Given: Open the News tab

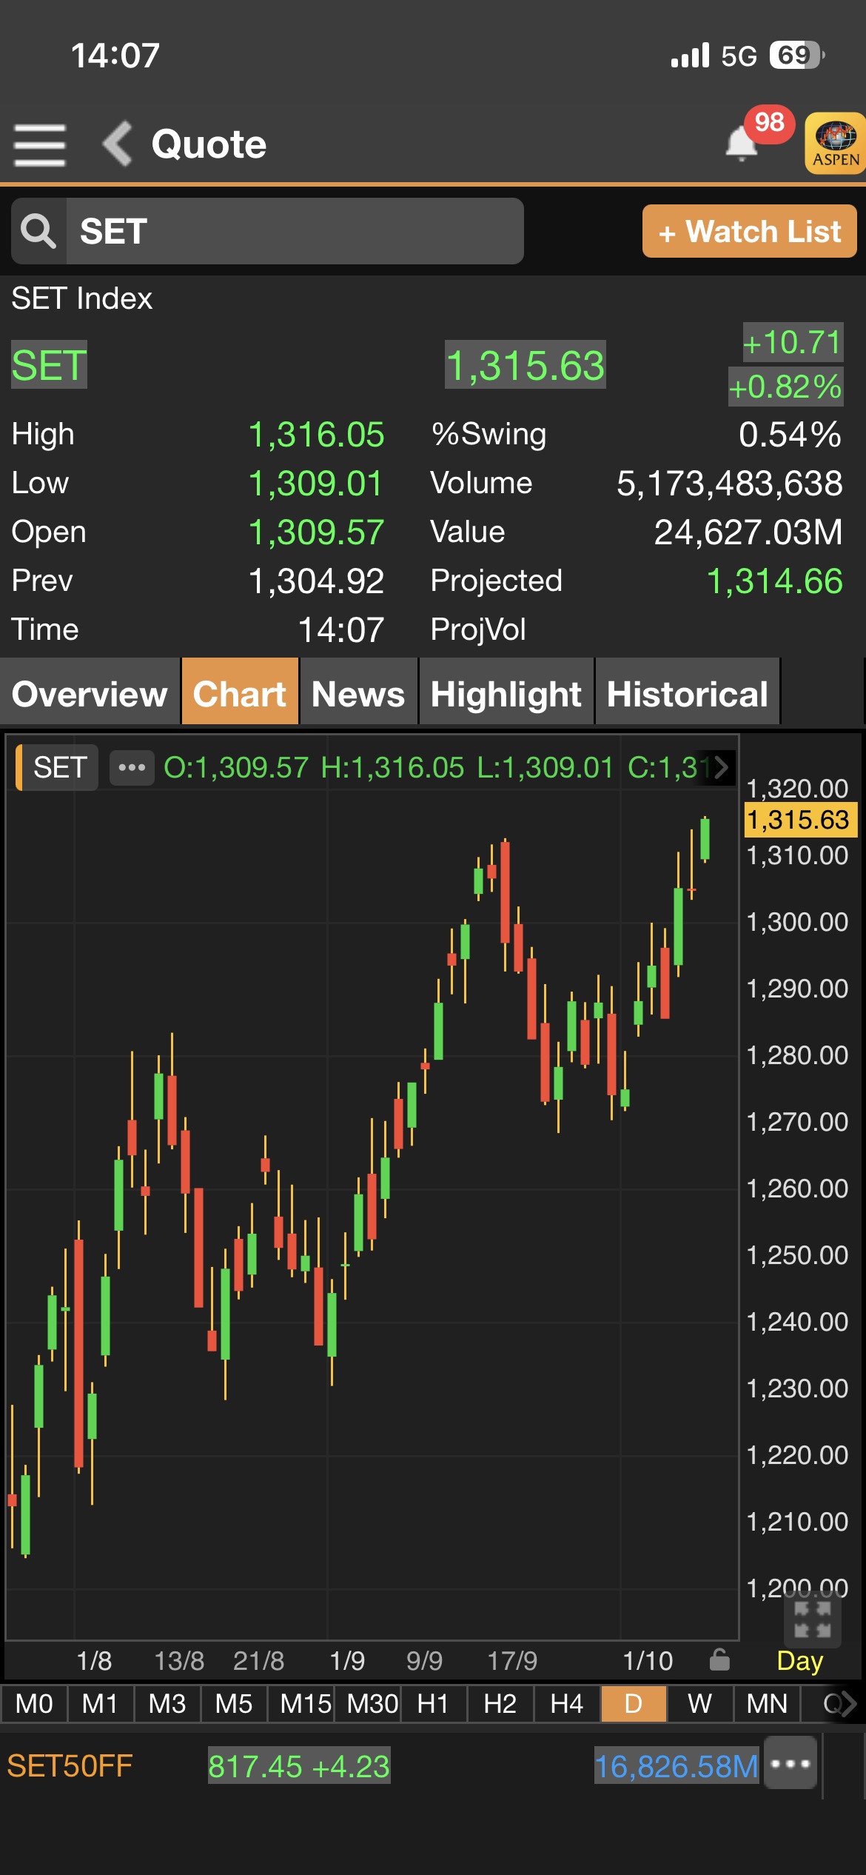Looking at the screenshot, I should 358,694.
